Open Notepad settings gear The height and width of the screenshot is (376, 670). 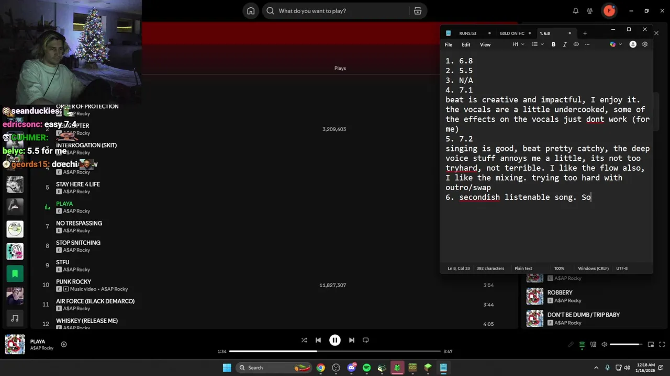pyautogui.click(x=645, y=44)
